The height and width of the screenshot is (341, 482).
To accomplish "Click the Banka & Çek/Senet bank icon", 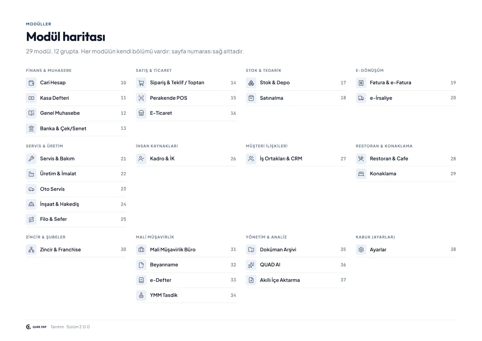I will 32,128.
